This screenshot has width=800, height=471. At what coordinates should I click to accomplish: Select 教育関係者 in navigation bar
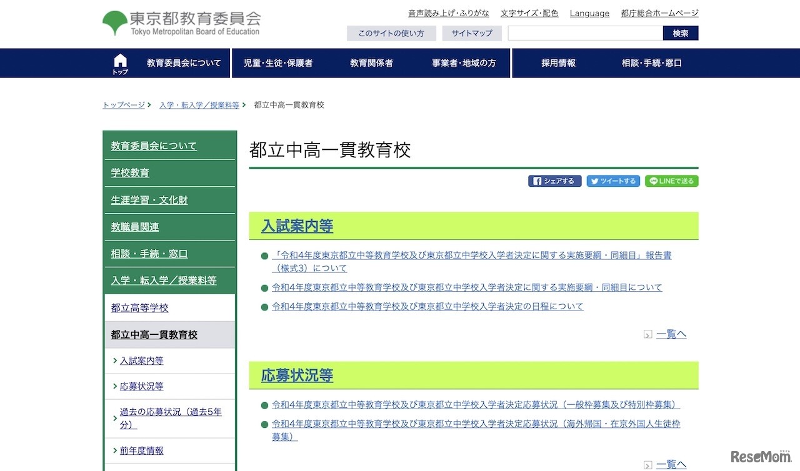(371, 63)
